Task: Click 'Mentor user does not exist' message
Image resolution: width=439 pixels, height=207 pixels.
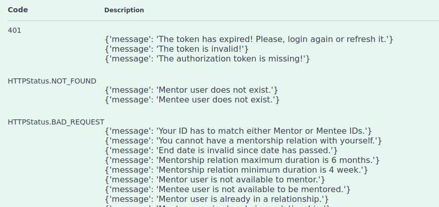Action: [191, 90]
